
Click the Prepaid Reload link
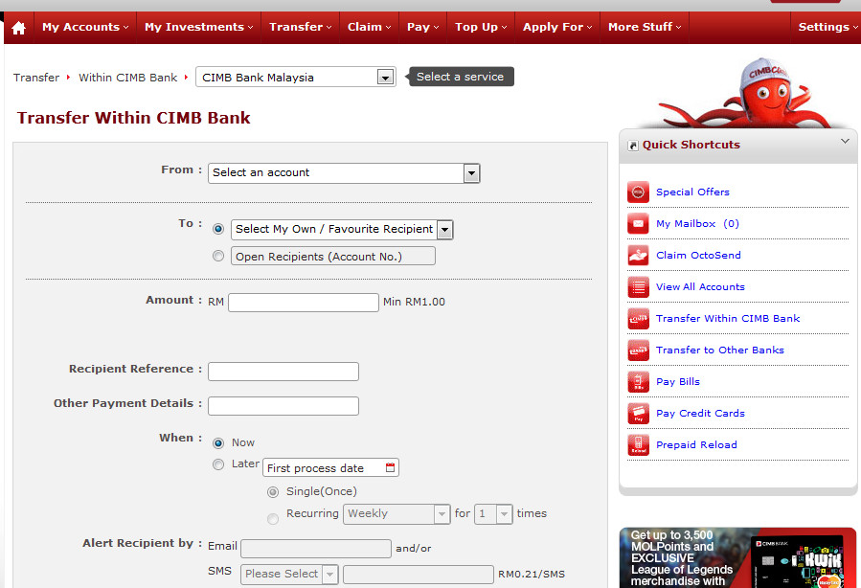[x=696, y=444]
